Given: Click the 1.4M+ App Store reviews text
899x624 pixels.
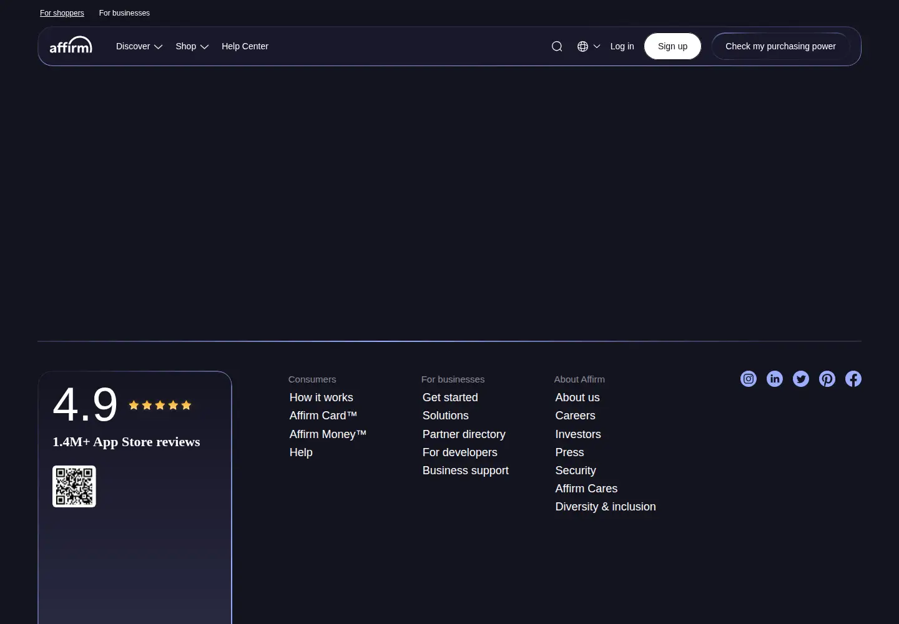Looking at the screenshot, I should [x=126, y=442].
